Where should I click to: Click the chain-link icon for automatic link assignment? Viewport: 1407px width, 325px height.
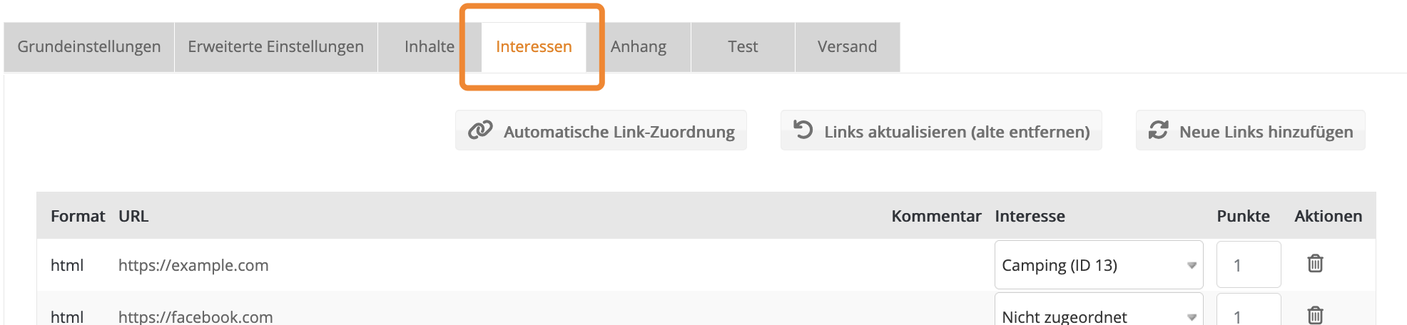[x=480, y=130]
